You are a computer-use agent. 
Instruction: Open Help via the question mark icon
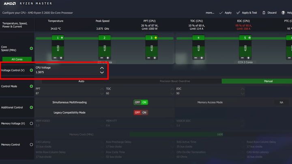tap(283, 13)
